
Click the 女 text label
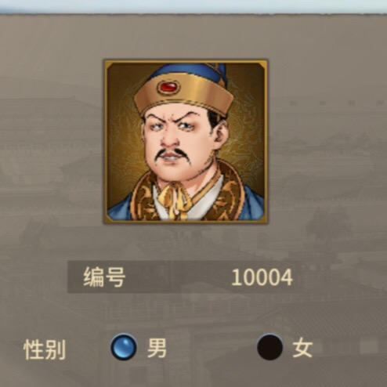[302, 348]
